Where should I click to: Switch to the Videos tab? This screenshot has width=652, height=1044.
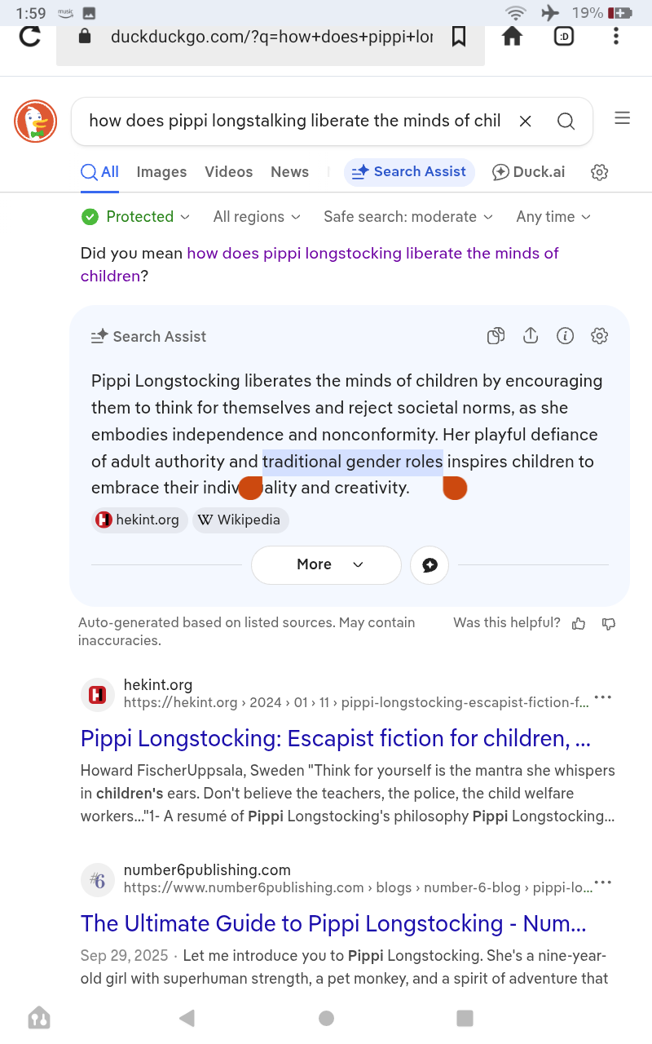coord(229,172)
